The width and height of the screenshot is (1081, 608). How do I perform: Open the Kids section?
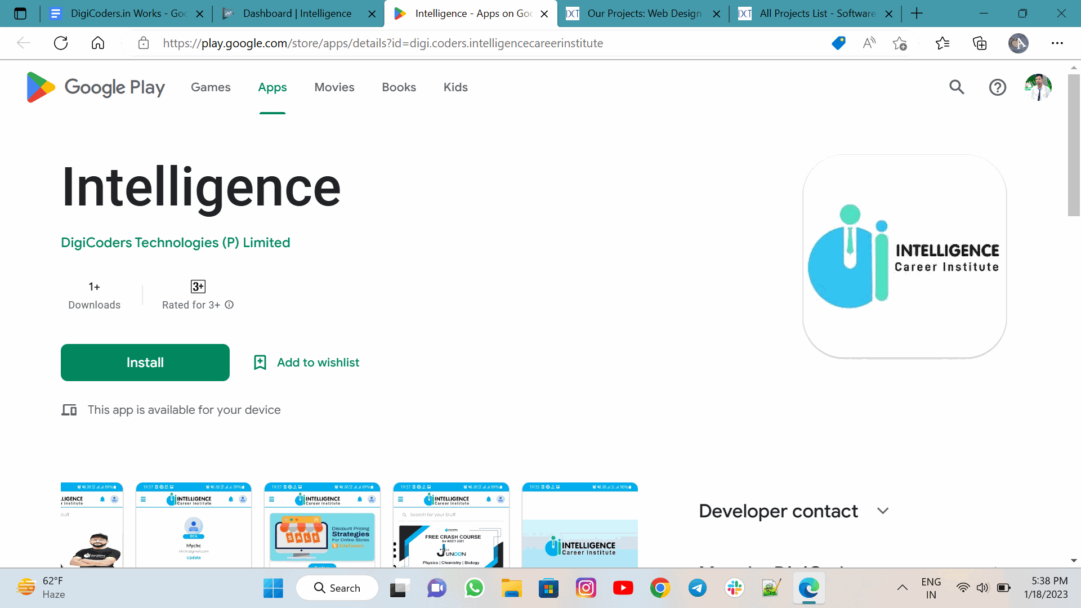pos(455,87)
